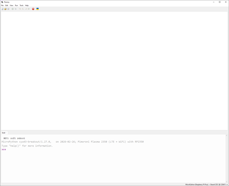
Task: Select the Shell tab
Action: click(x=3, y=133)
